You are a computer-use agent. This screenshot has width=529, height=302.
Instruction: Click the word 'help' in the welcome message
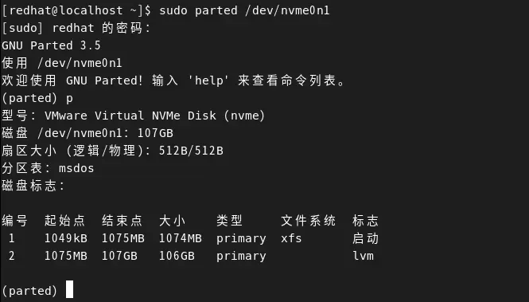point(209,80)
